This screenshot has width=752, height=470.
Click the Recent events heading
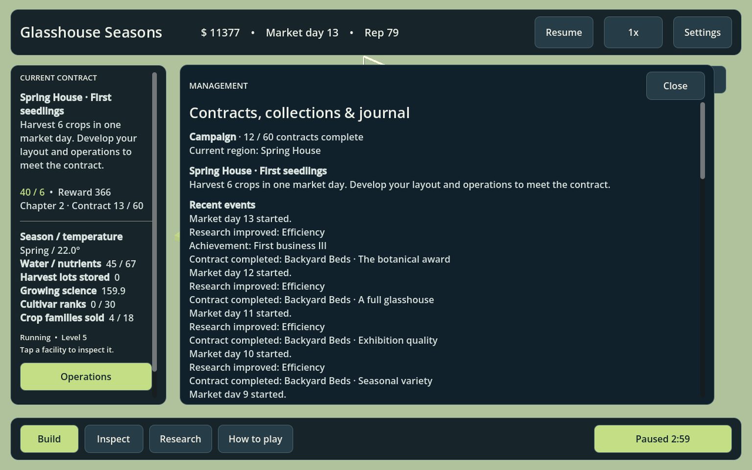pos(222,205)
